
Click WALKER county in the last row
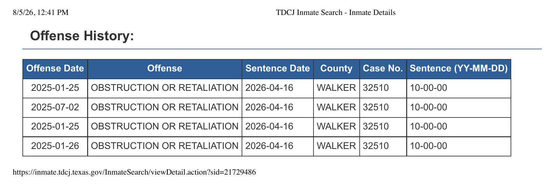click(x=337, y=146)
